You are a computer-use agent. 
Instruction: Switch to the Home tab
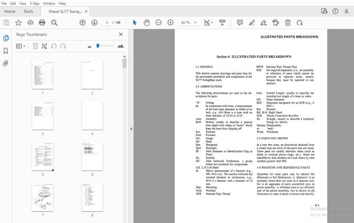(x=10, y=11)
